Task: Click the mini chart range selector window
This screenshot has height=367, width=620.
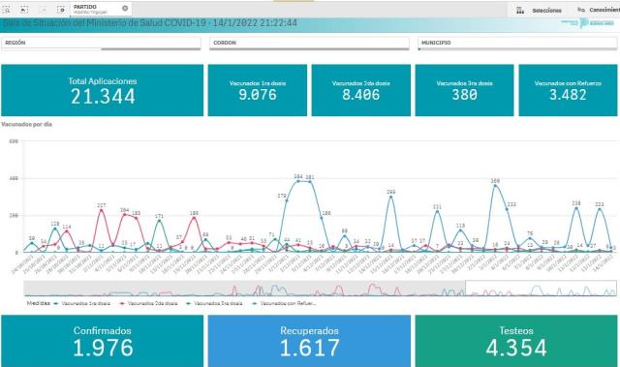Action: [x=541, y=289]
